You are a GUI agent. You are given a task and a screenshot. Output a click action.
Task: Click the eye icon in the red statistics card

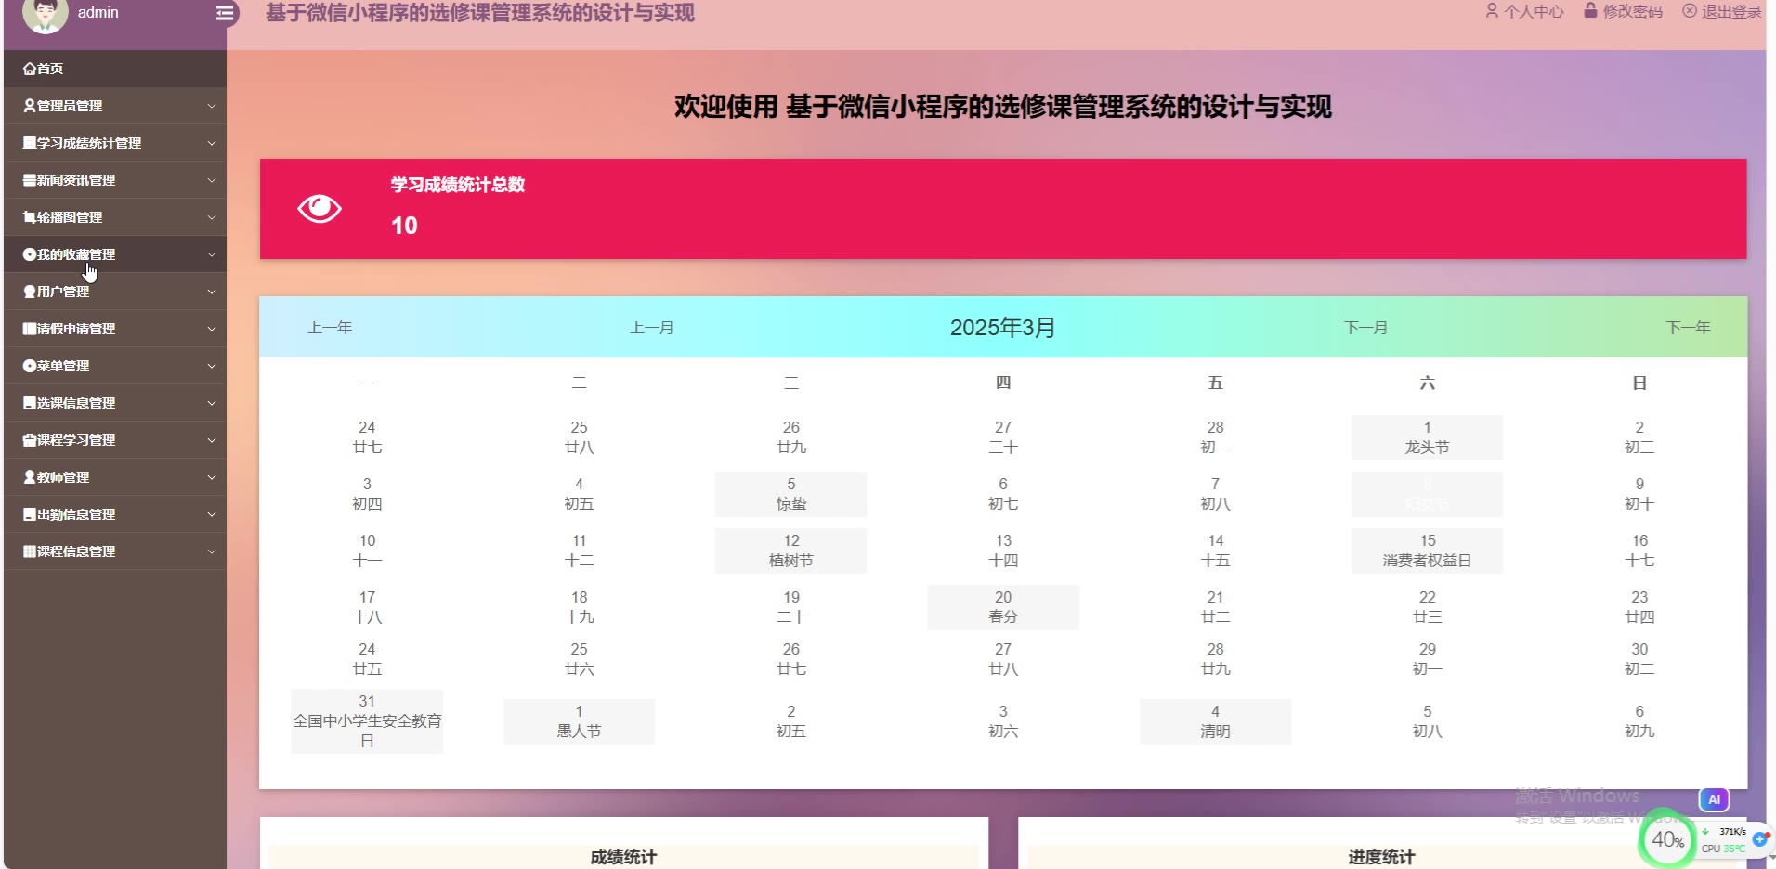pyautogui.click(x=320, y=209)
